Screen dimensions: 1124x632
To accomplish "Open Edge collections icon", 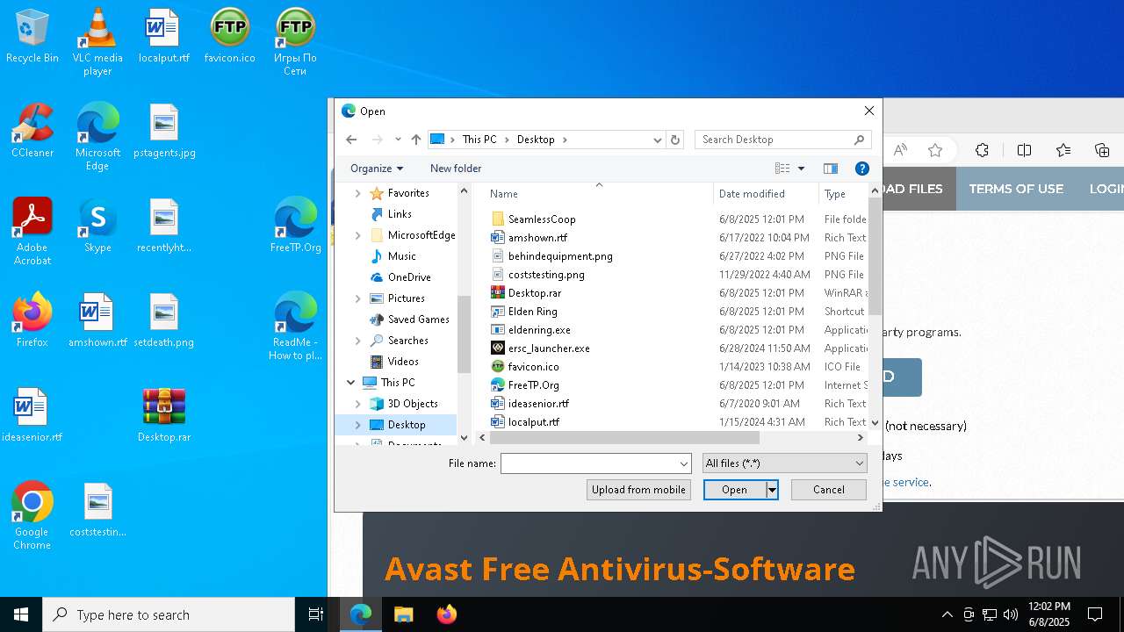I will 1102,150.
